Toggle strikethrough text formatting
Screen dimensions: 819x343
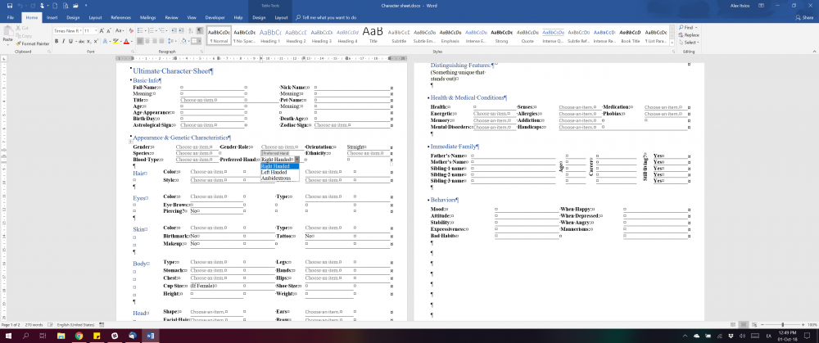pyautogui.click(x=79, y=39)
